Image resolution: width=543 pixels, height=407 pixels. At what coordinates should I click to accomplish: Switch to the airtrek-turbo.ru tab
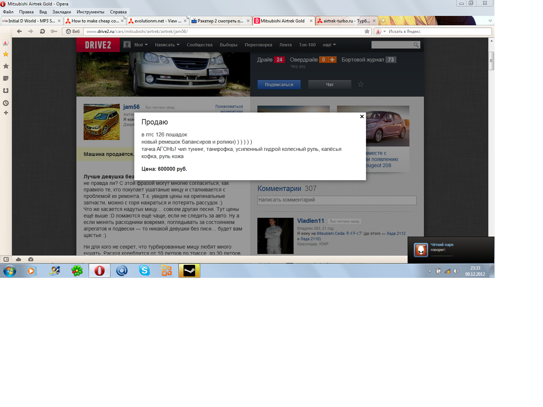(x=343, y=21)
